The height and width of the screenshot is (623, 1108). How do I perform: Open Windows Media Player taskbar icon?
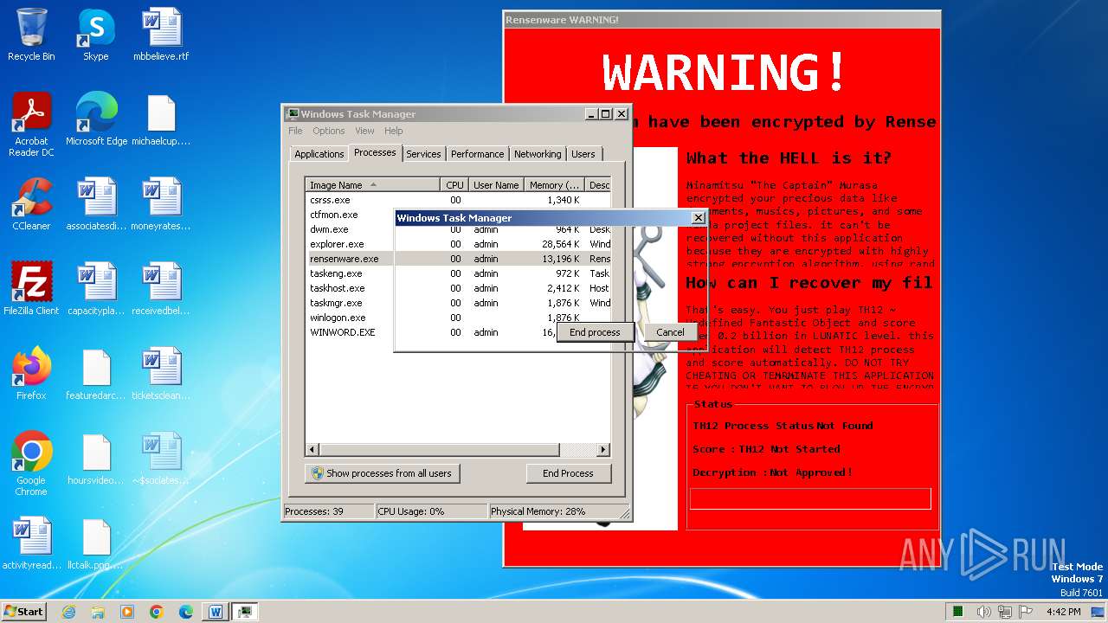127,612
